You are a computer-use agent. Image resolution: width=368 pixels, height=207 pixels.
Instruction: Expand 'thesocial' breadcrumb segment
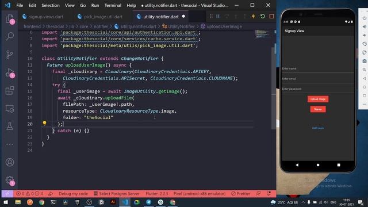[55, 26]
